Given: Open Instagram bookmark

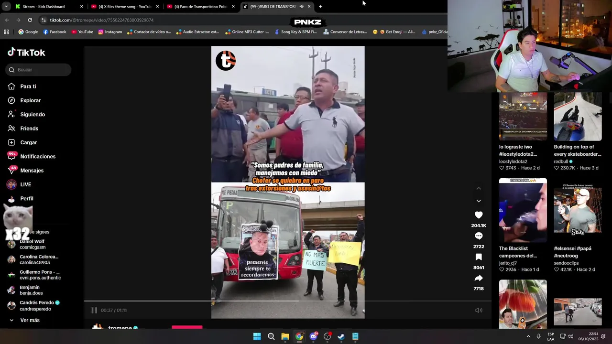Looking at the screenshot, I should tap(110, 32).
